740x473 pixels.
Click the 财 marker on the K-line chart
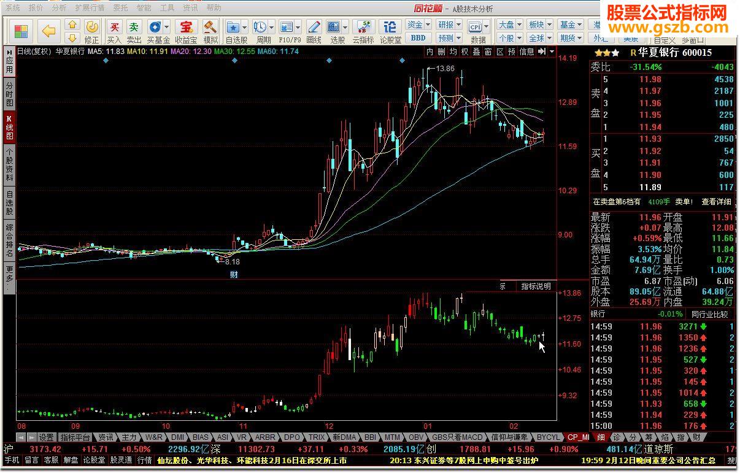233,274
